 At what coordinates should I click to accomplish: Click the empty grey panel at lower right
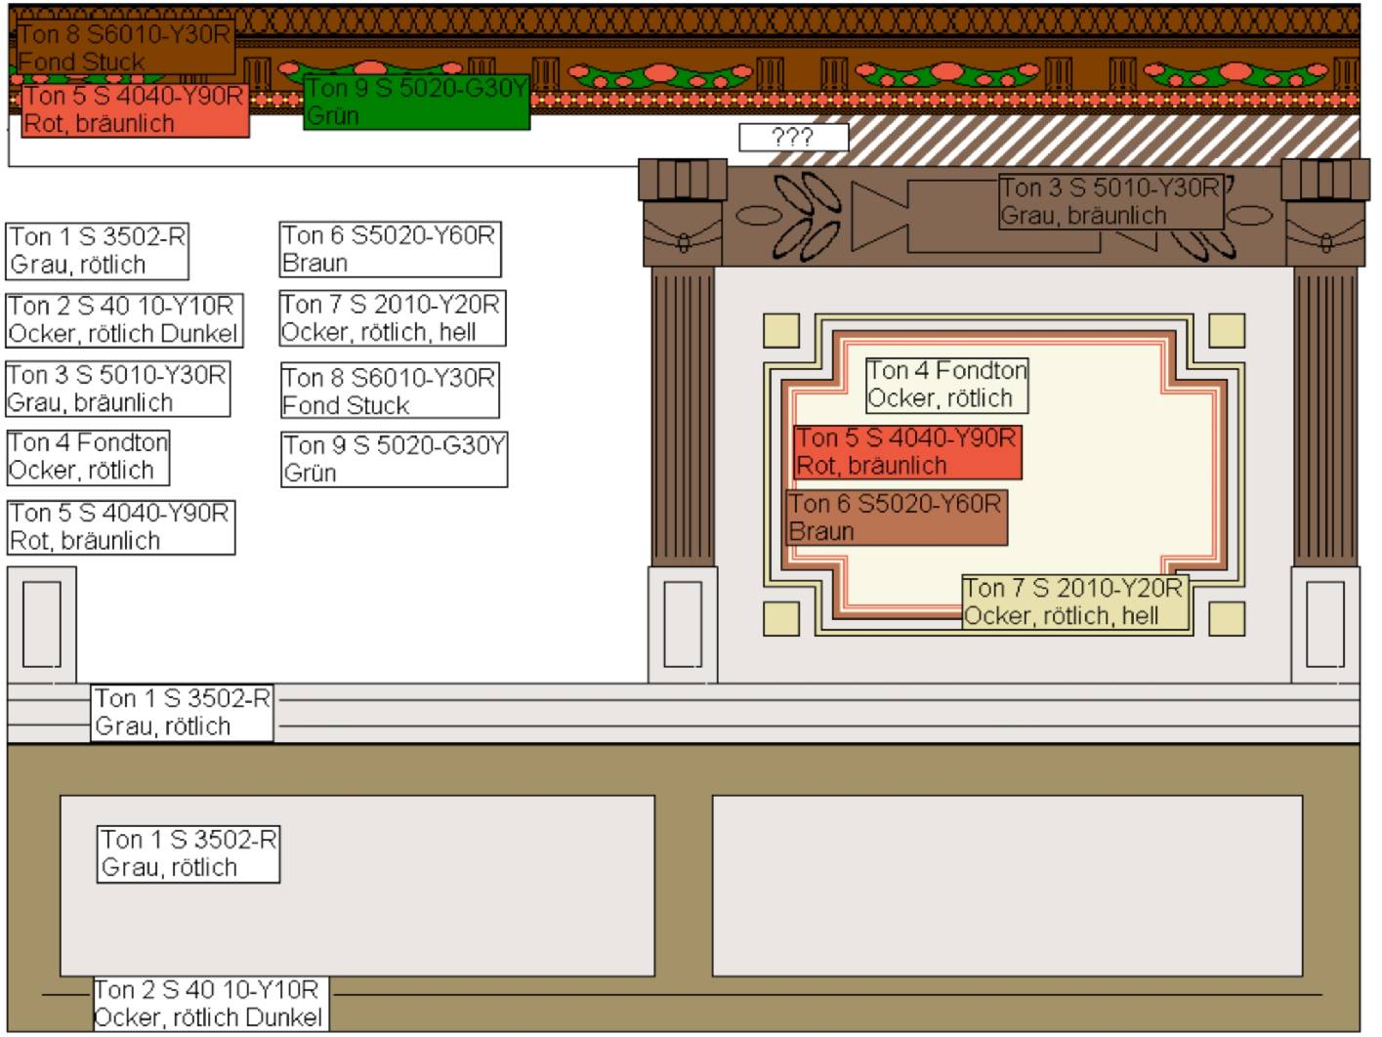(1007, 886)
